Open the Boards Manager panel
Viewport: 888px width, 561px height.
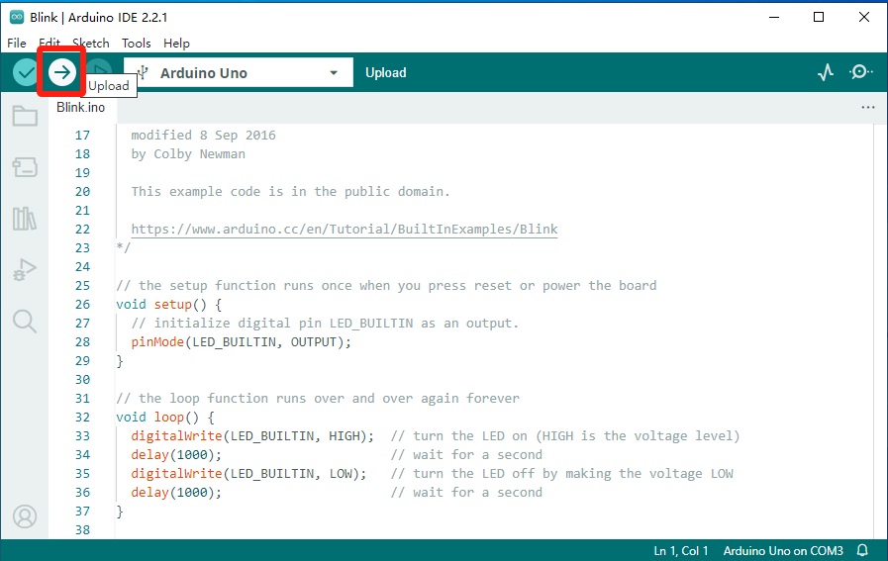coord(25,167)
